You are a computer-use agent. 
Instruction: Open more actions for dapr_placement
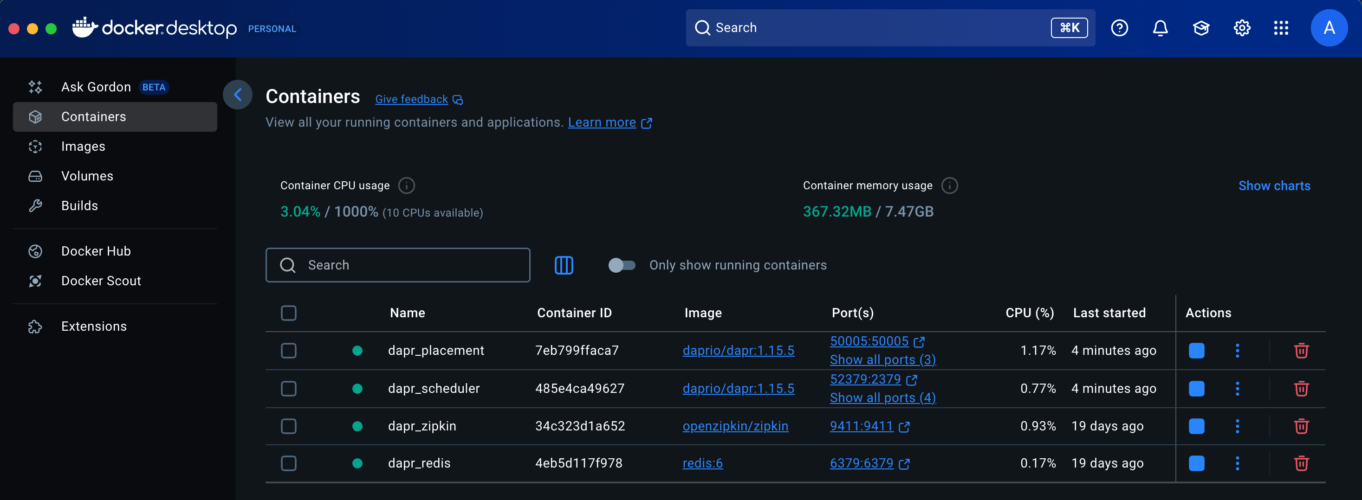(1237, 351)
